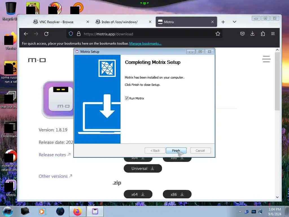This screenshot has height=217, width=289.
Task: Open the Firefox extensions icon
Action: click(263, 34)
